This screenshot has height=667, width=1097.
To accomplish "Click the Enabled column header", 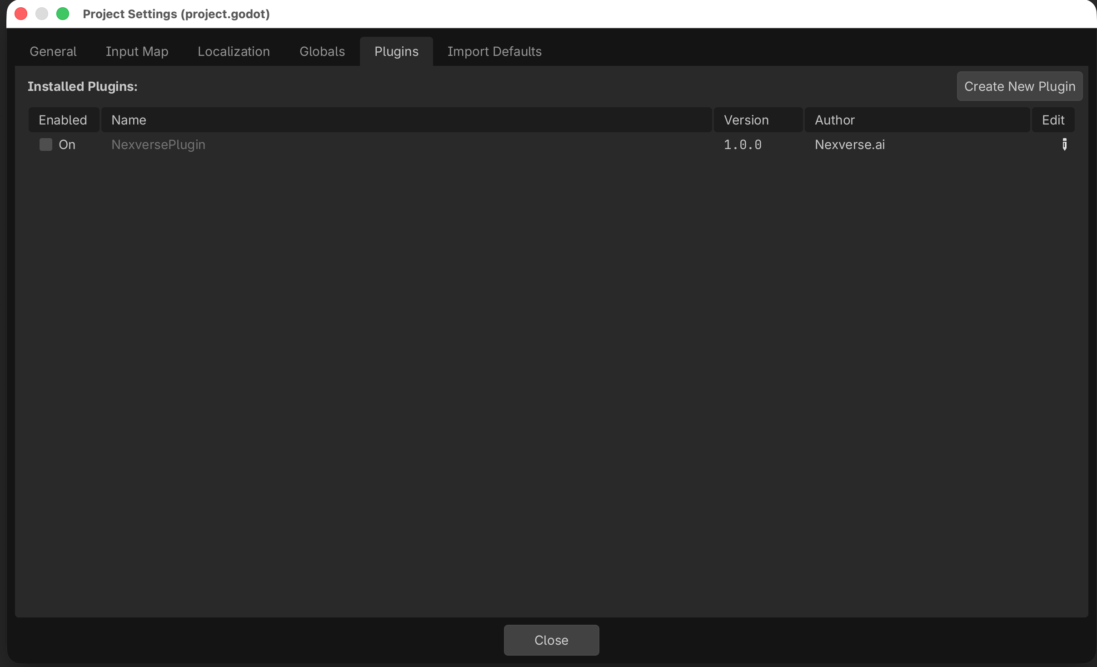I will (x=63, y=119).
